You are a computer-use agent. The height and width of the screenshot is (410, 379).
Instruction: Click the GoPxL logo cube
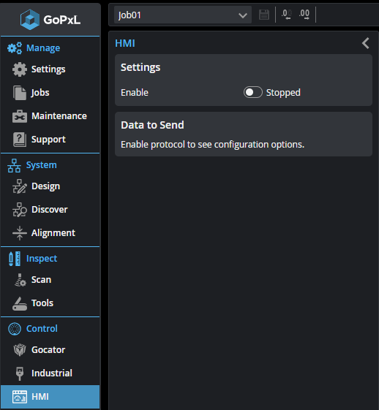click(30, 20)
